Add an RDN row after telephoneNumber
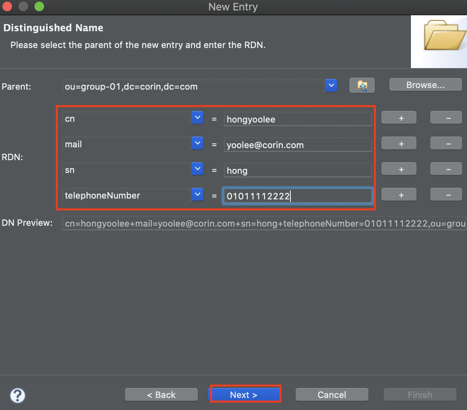Image resolution: width=467 pixels, height=410 pixels. pyautogui.click(x=399, y=195)
